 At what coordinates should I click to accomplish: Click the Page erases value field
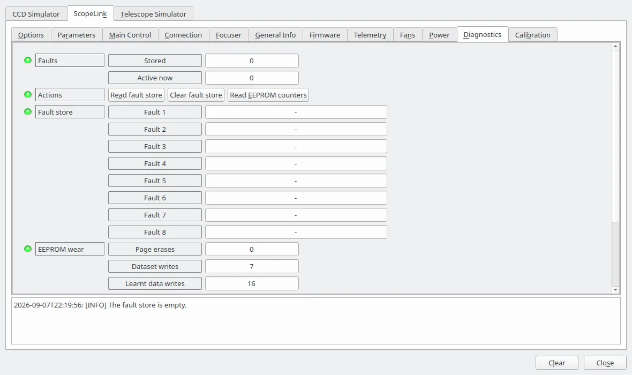[x=252, y=249]
